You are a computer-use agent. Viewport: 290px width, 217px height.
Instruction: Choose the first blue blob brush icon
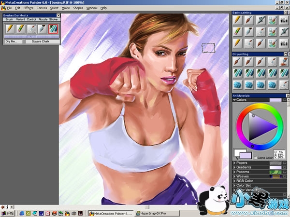pos(237,84)
